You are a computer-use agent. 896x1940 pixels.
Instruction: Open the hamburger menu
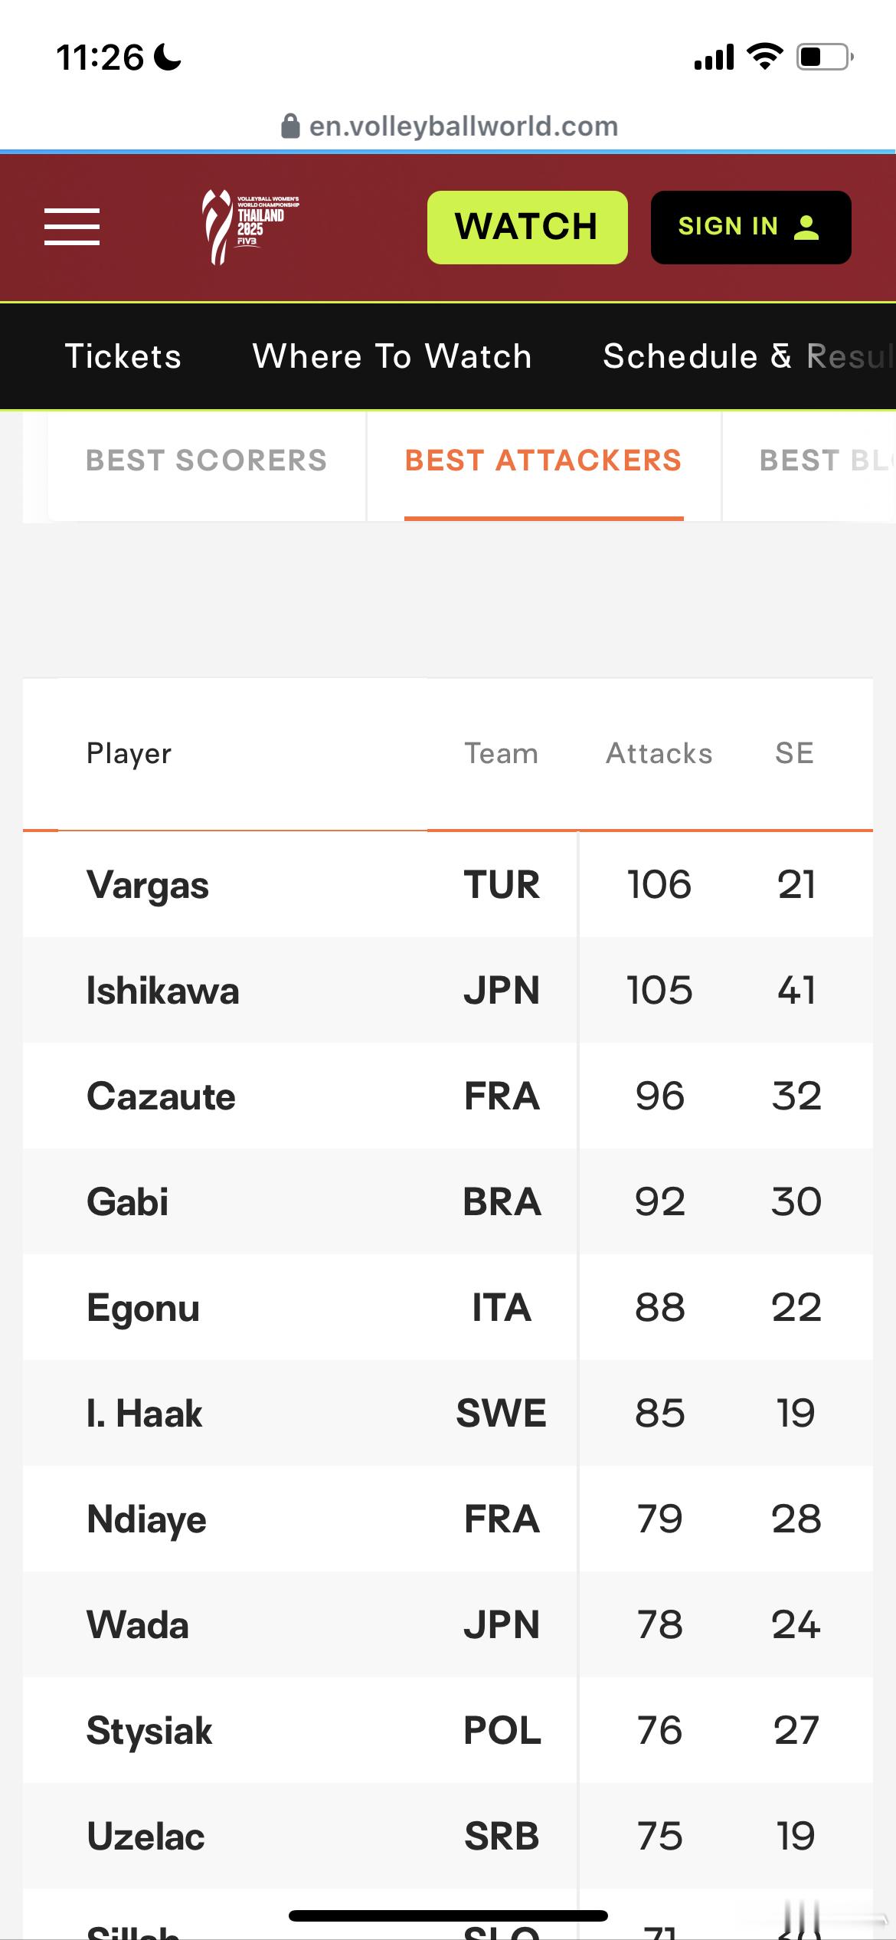click(x=72, y=227)
